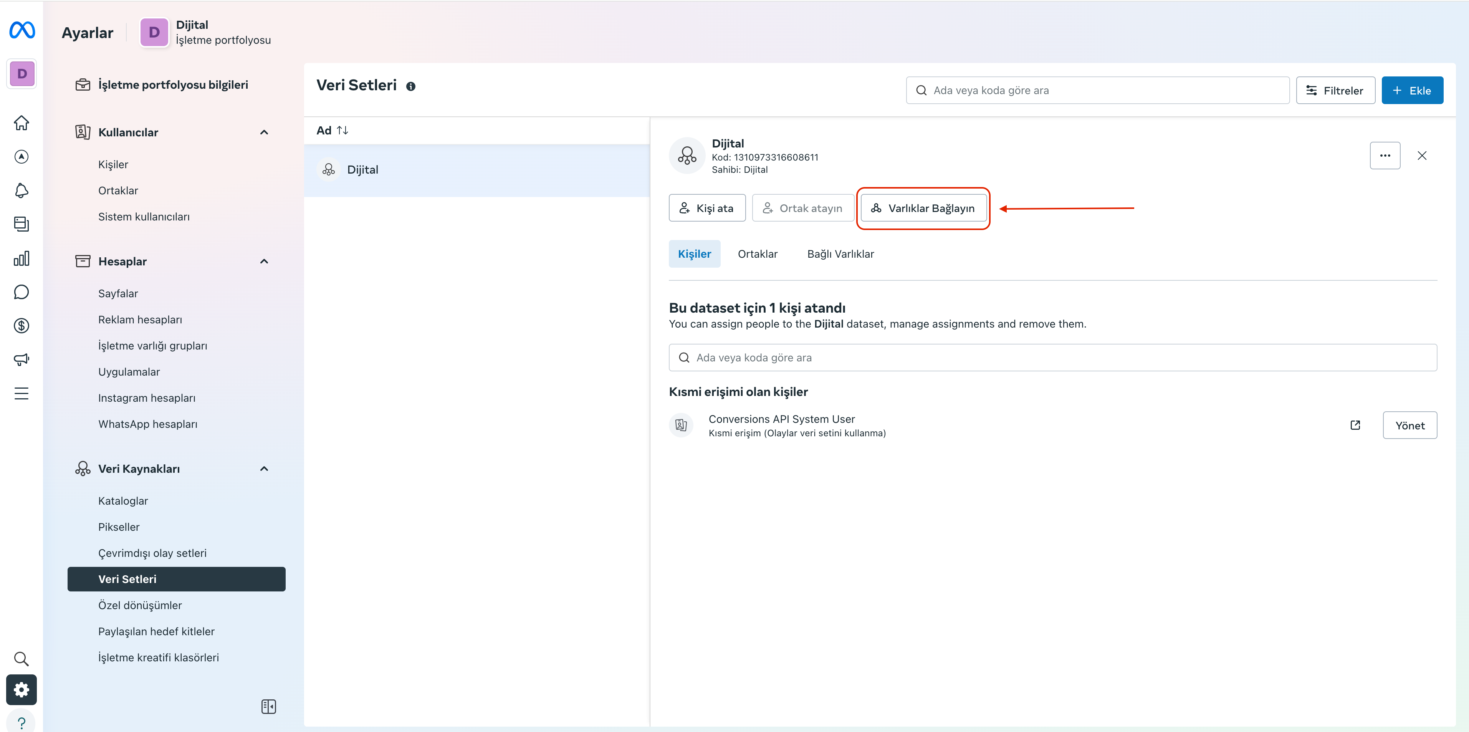
Task: Click the Varlıklar Bağlayın button
Action: (923, 208)
